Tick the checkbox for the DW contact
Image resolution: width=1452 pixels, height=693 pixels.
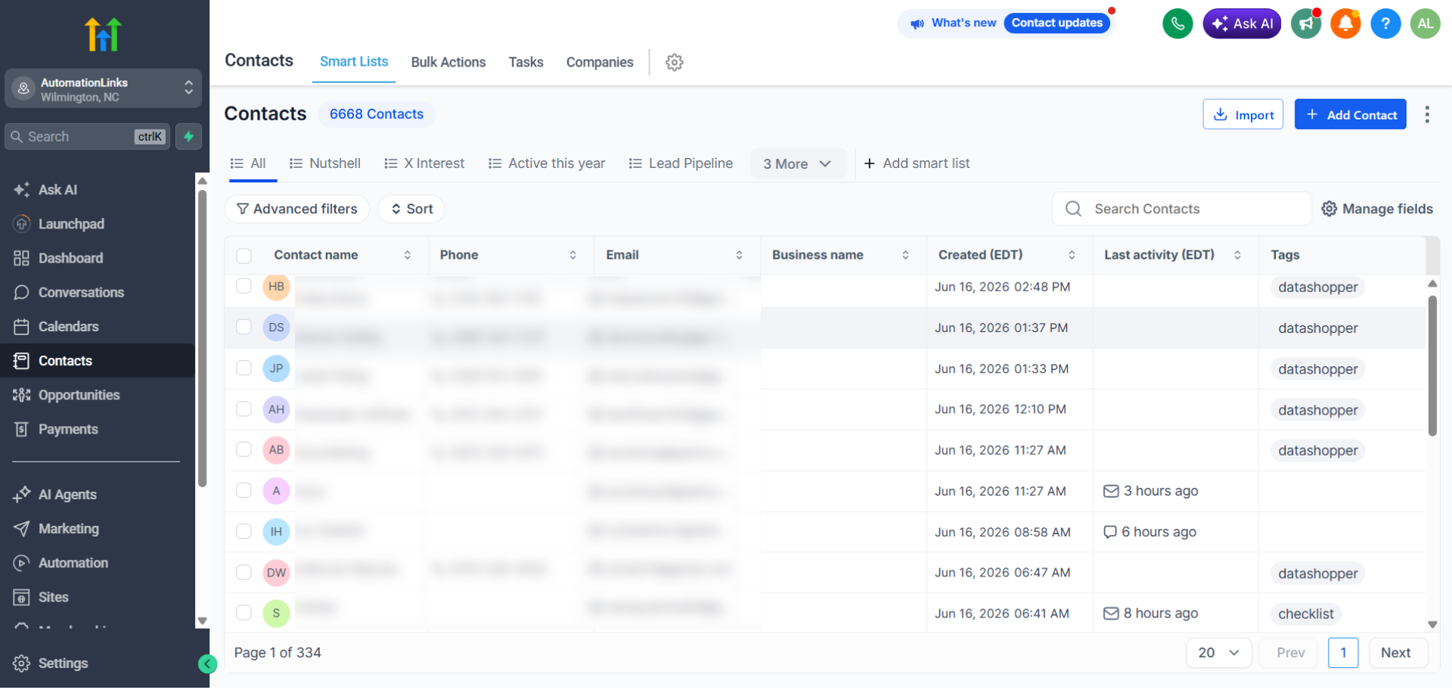tap(244, 572)
